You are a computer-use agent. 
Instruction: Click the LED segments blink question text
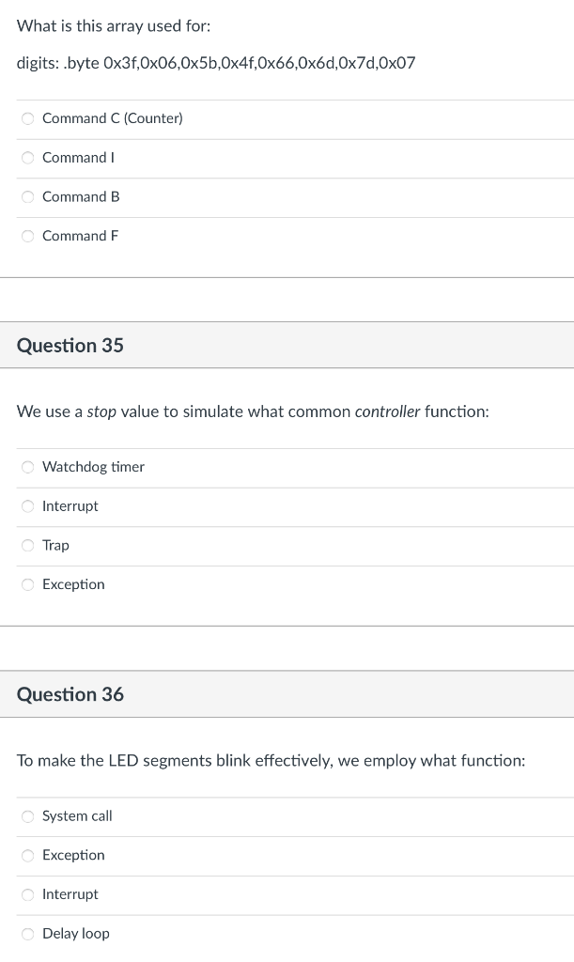tap(271, 761)
